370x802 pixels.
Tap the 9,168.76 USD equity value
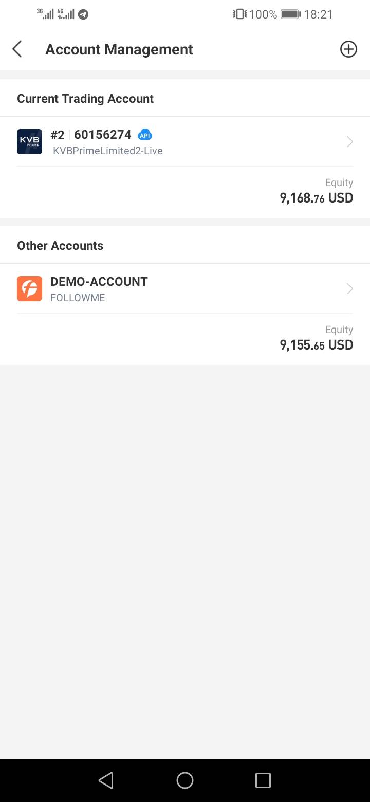click(316, 198)
